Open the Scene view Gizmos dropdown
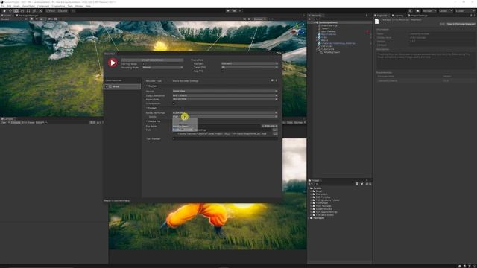This screenshot has width=477, height=268. click(x=260, y=19)
